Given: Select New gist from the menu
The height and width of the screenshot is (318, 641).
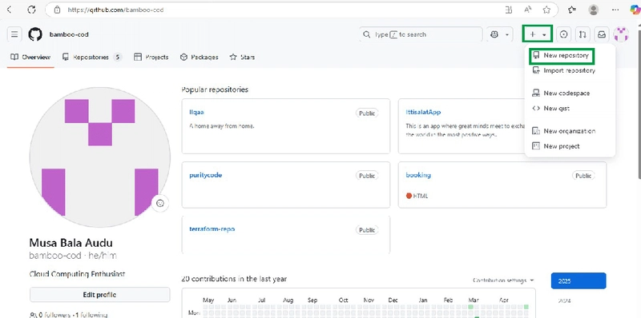Looking at the screenshot, I should pos(550,108).
